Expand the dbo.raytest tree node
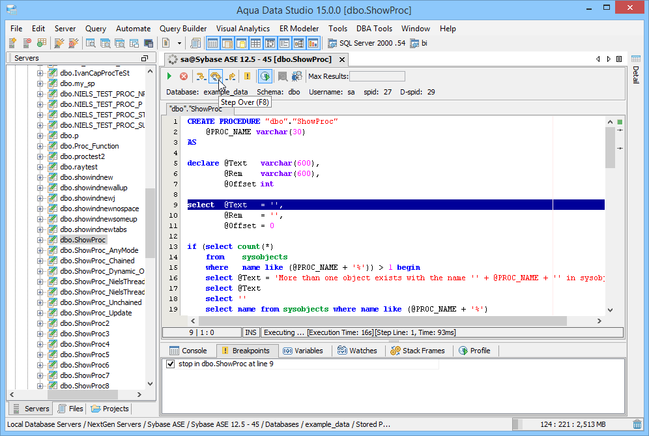 click(40, 167)
